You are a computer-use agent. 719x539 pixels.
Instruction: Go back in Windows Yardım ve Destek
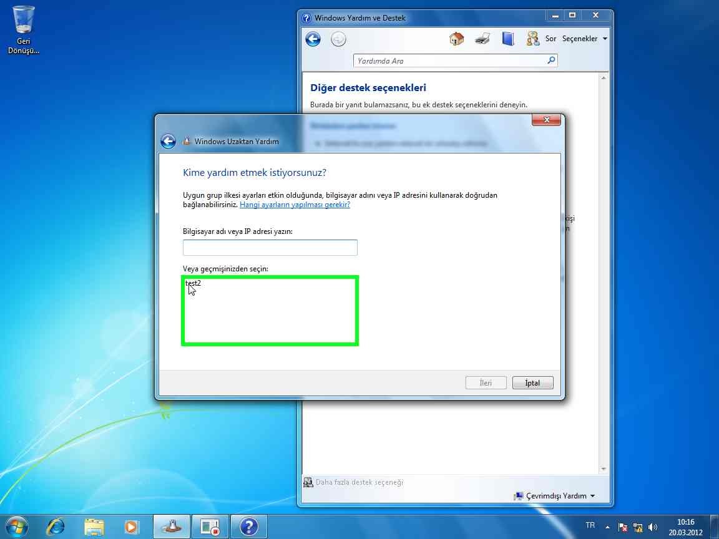tap(313, 39)
